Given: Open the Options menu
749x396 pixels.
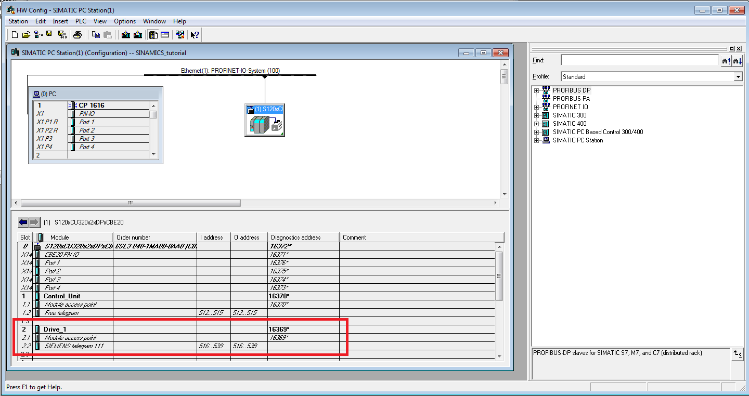Looking at the screenshot, I should 125,21.
